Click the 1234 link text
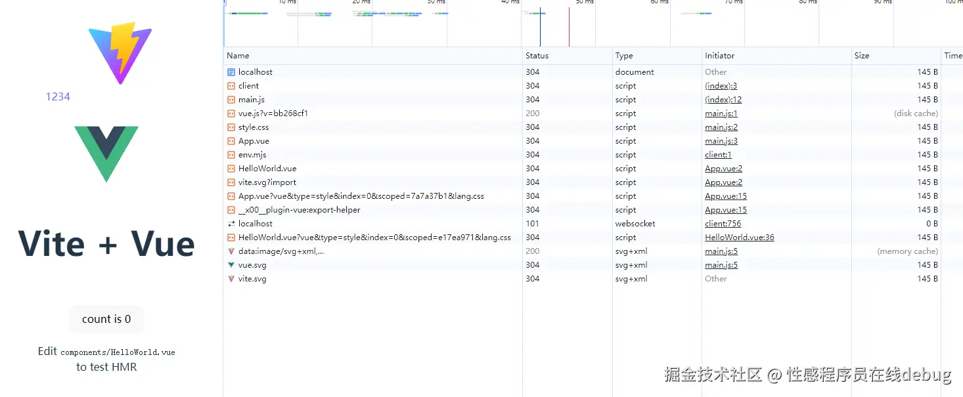963x397 pixels. [58, 96]
